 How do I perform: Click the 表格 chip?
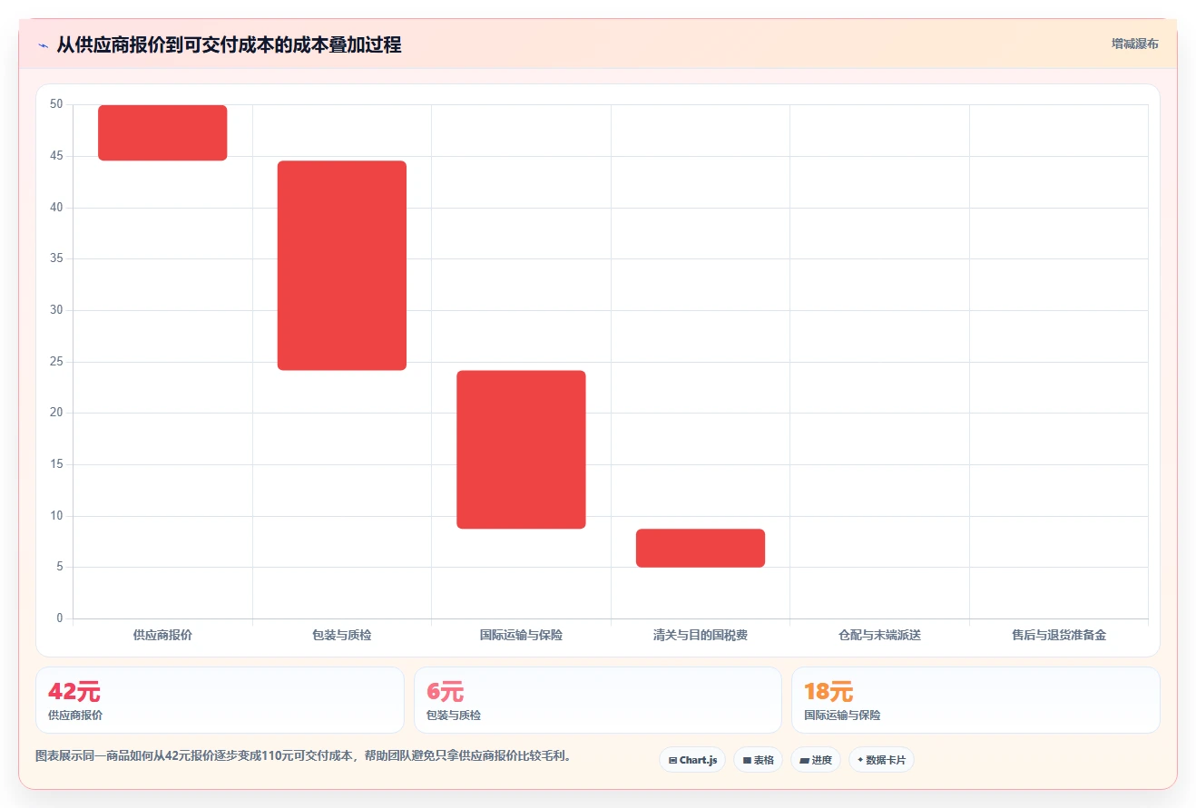pyautogui.click(x=759, y=760)
